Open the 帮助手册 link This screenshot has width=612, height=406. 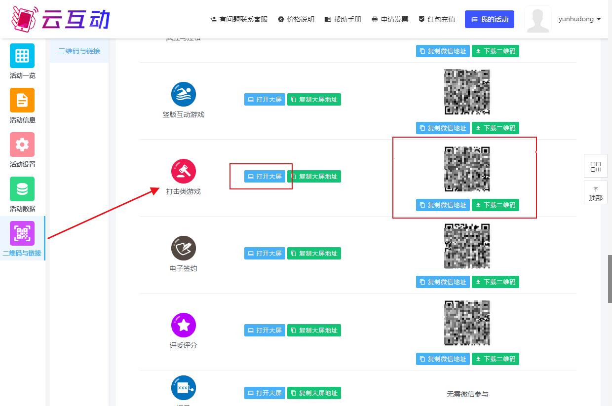coord(343,19)
